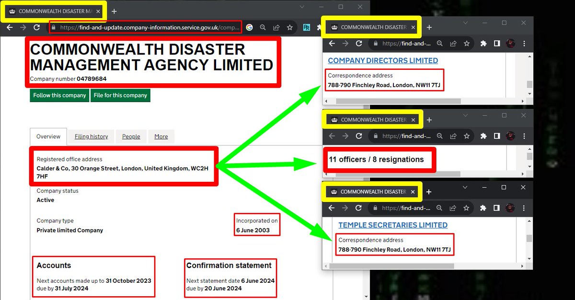Reload the Temple Secretaries window
This screenshot has height=300, width=575.
click(358, 208)
